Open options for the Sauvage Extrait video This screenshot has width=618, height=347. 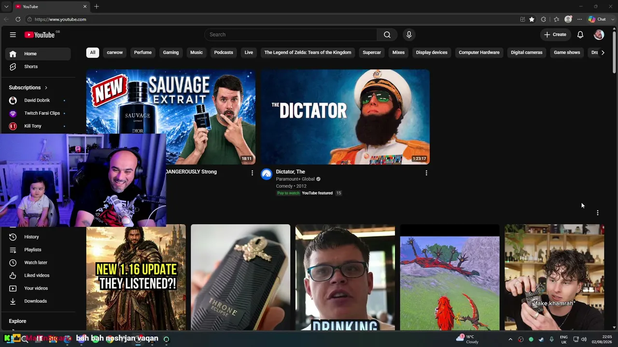click(x=252, y=173)
